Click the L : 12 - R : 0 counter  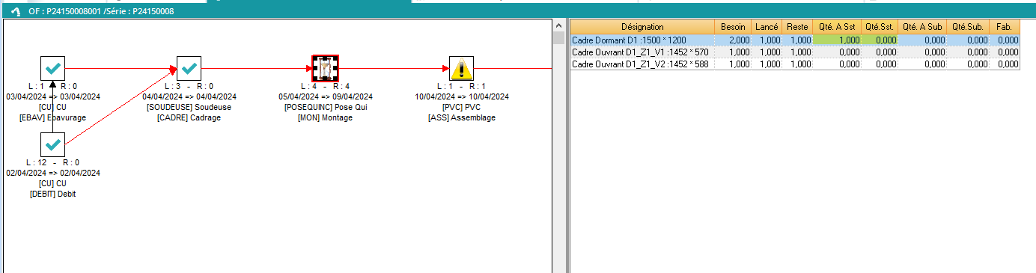(x=52, y=162)
